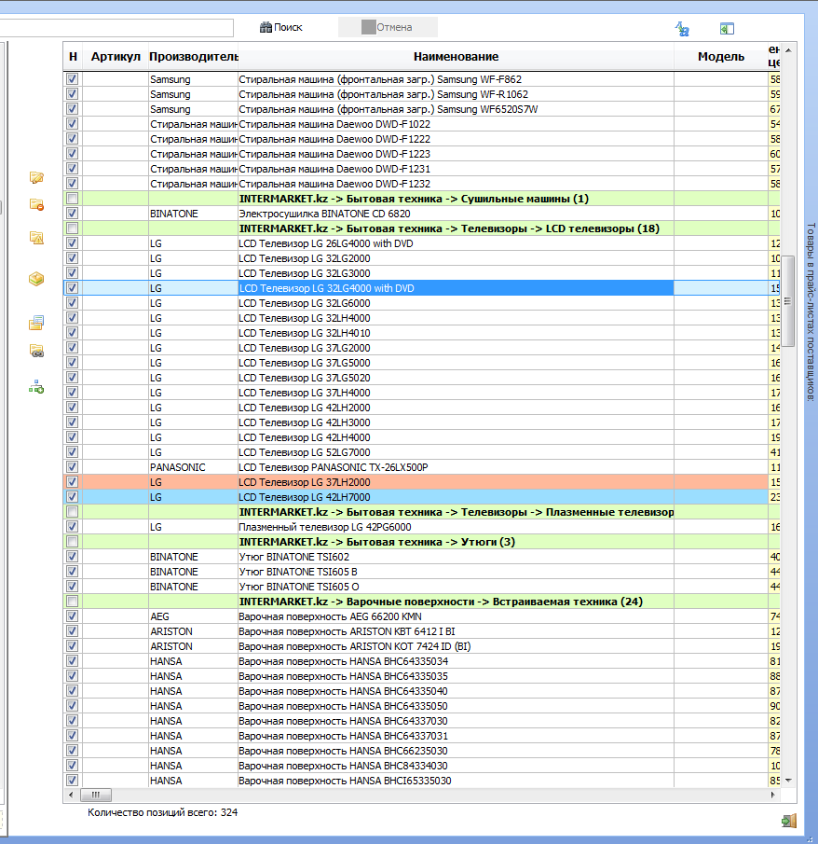Screen dimensions: 818x844
Task: Uncheck the Daewoo DWD-F1022 row checkbox
Action: tap(72, 124)
